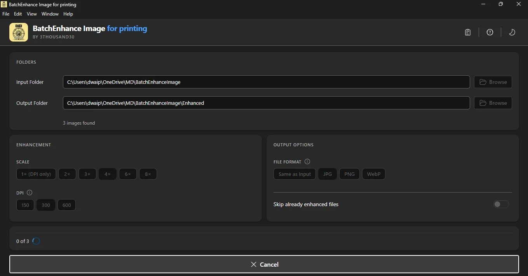Image resolution: width=528 pixels, height=276 pixels.
Task: Click the progress bar track
Action: (x=264, y=233)
